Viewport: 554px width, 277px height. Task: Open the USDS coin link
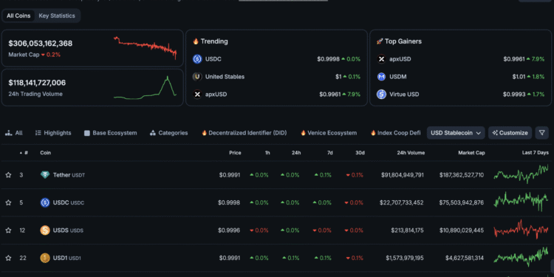(x=68, y=230)
